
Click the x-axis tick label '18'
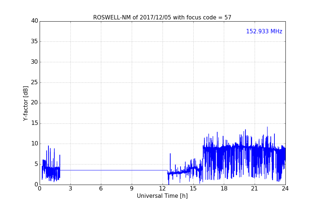pyautogui.click(x=224, y=189)
